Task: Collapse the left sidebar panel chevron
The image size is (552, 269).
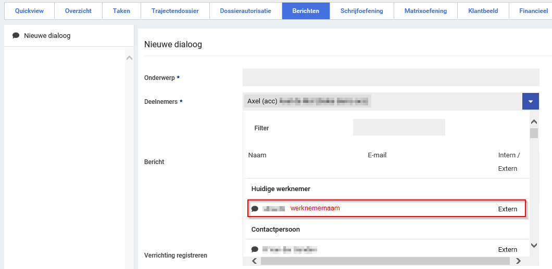Action: pyautogui.click(x=129, y=58)
